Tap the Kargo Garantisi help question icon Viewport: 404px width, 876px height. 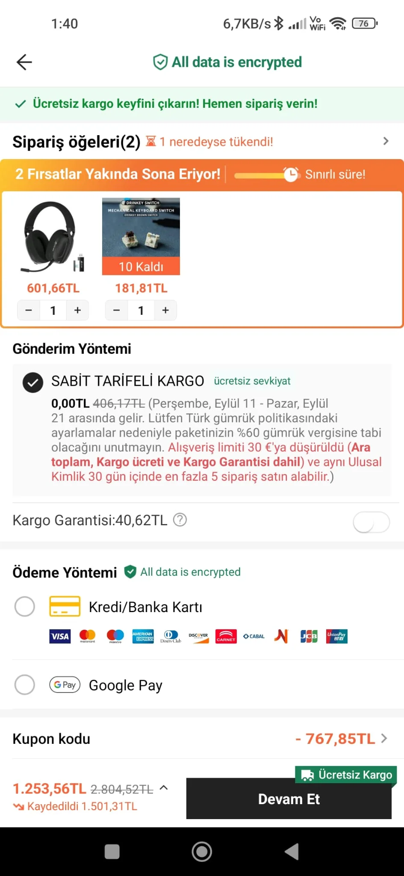click(180, 520)
